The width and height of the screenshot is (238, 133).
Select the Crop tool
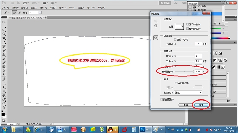pos(4,38)
